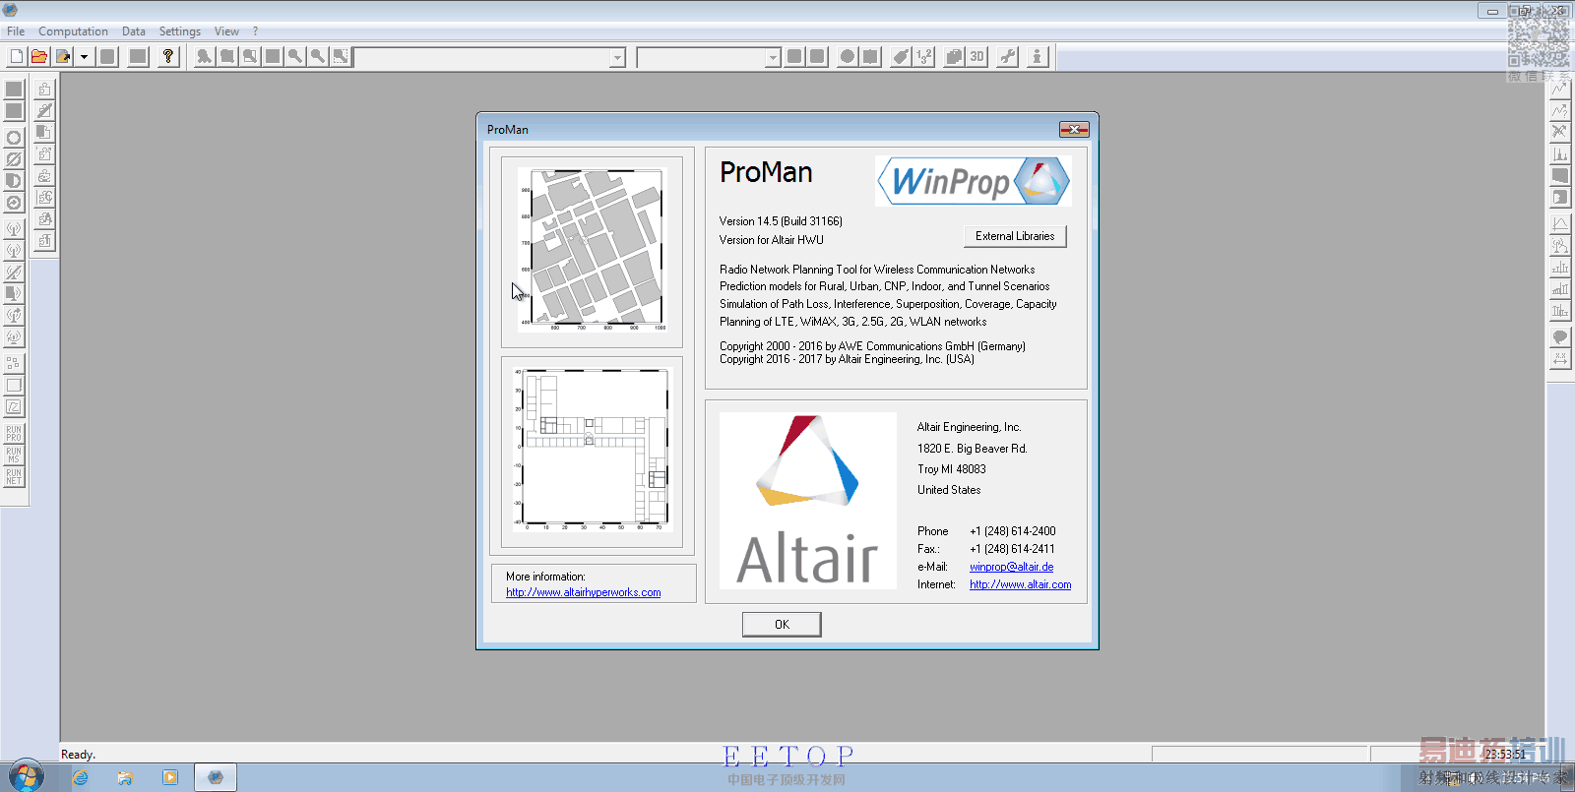This screenshot has height=792, width=1575.
Task: Open the View menu
Action: [226, 31]
